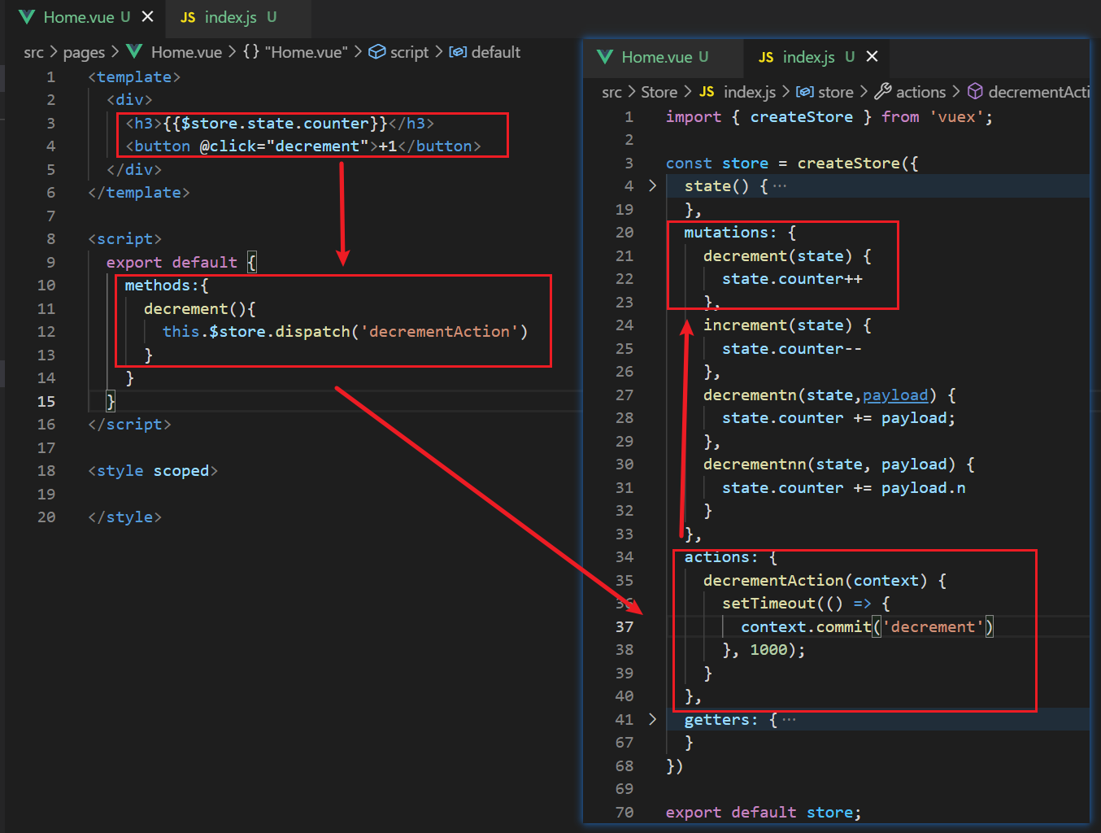Click '1000' delay value on line 38
The height and width of the screenshot is (833, 1101).
point(768,650)
